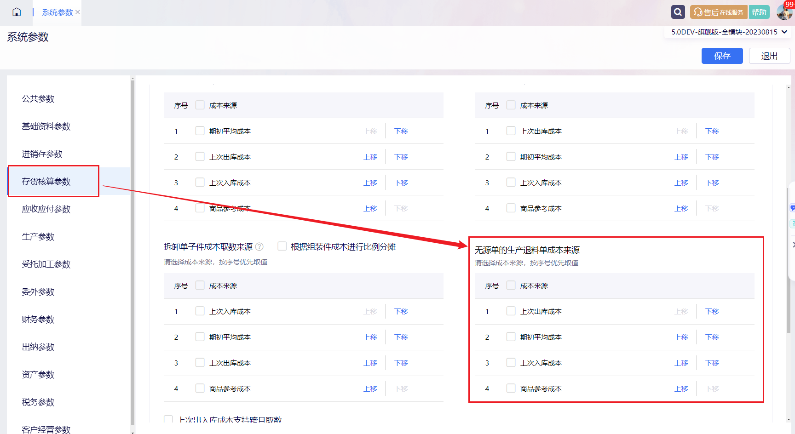Open the search magnifier icon

(678, 12)
